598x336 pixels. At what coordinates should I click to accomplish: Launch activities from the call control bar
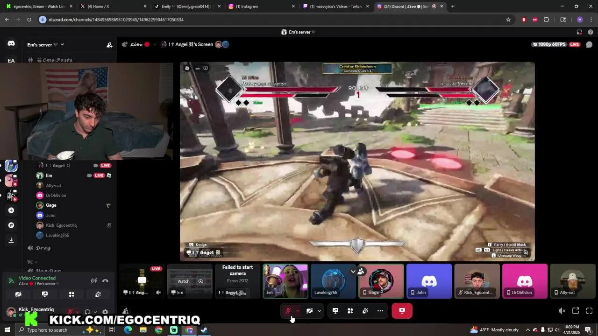(x=350, y=311)
